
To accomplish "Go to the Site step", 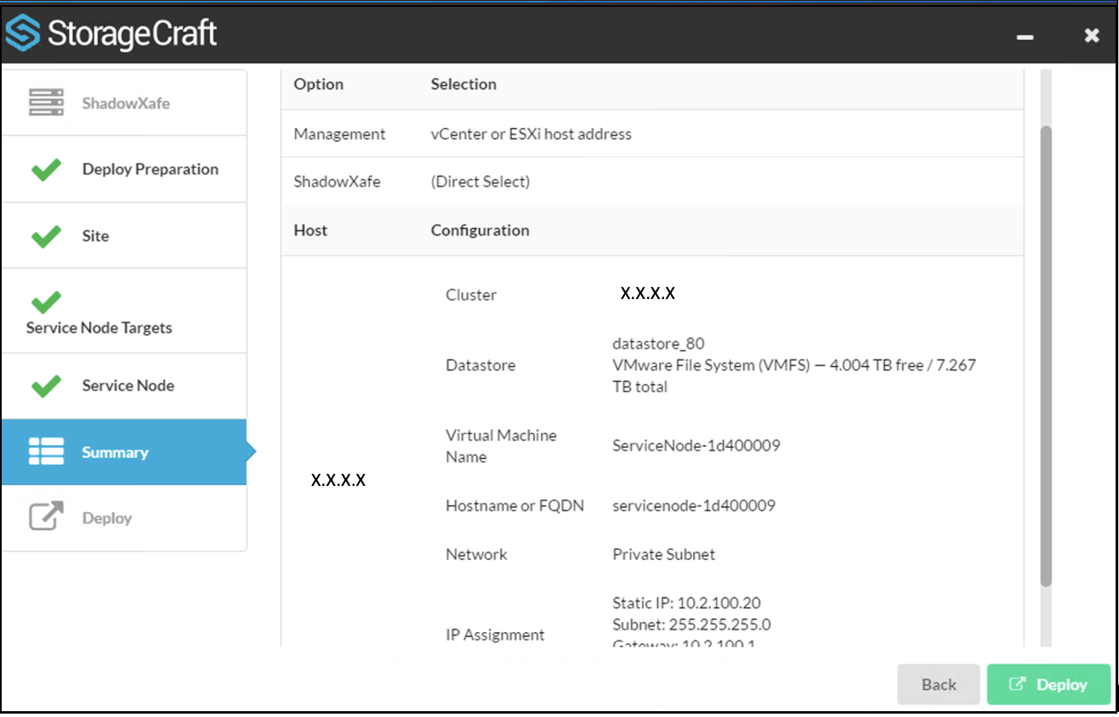I will pos(124,235).
